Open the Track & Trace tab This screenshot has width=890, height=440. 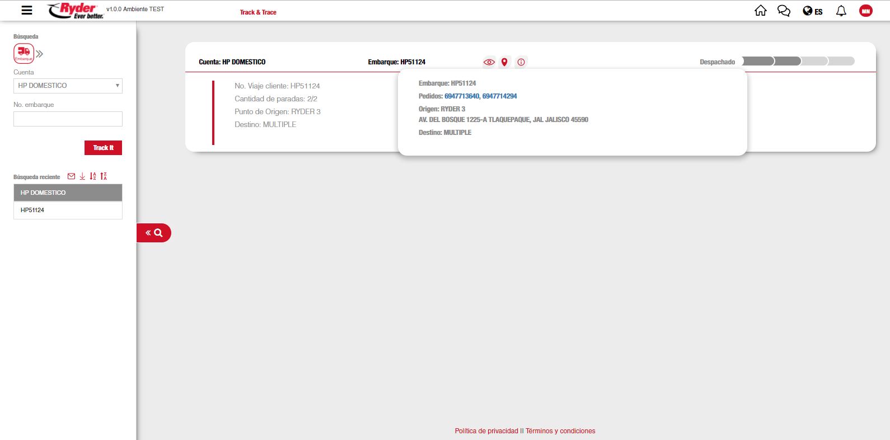point(258,12)
